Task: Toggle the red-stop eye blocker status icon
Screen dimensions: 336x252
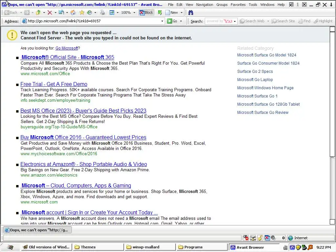Action: coord(245,238)
